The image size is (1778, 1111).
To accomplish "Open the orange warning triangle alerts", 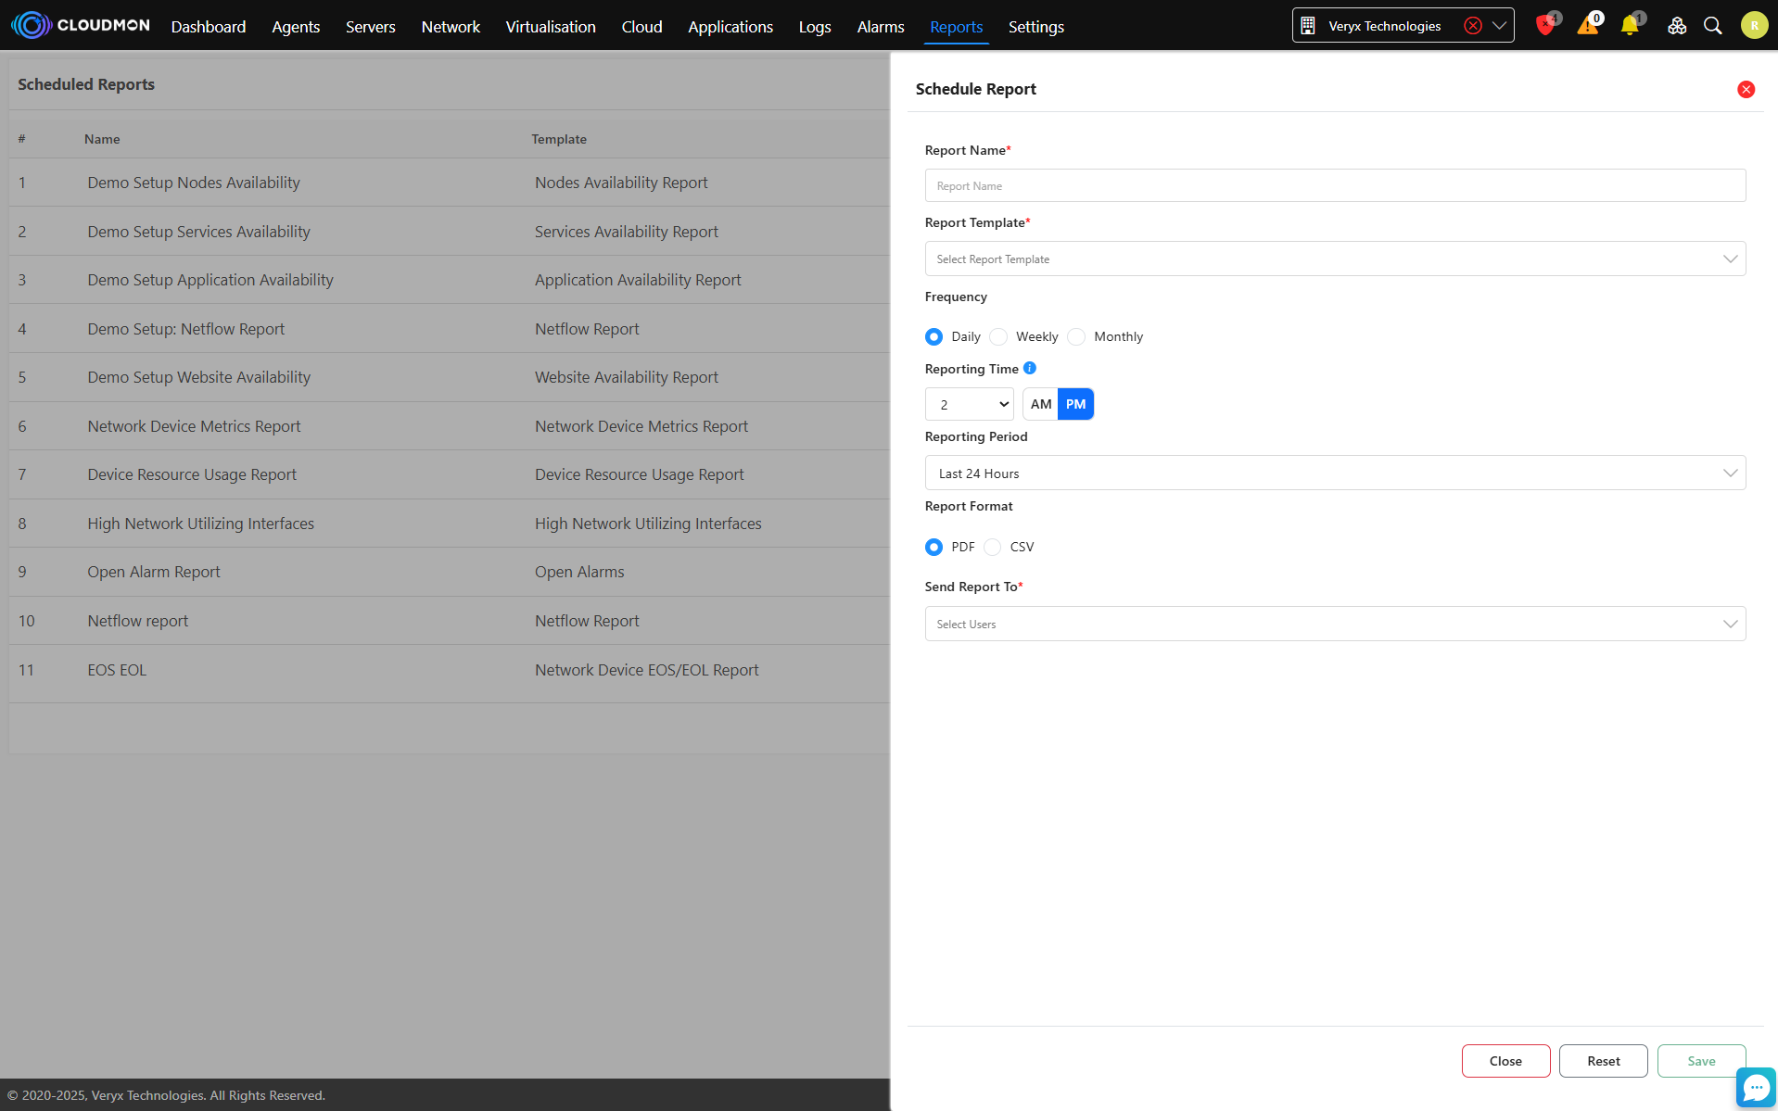I will click(x=1588, y=26).
